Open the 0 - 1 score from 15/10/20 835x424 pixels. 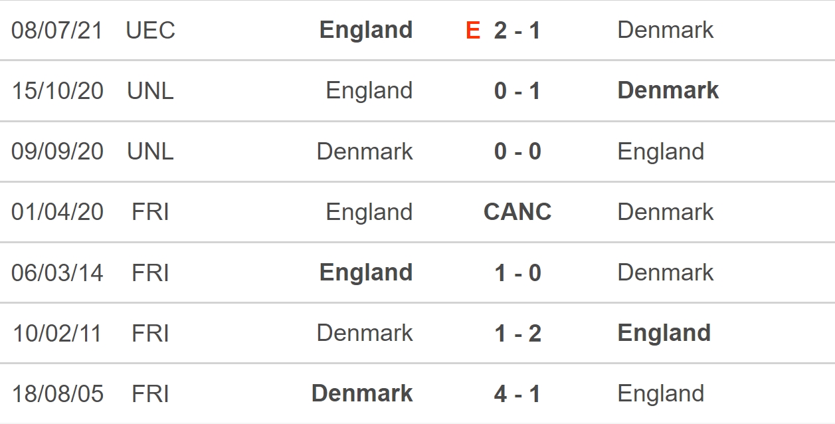pyautogui.click(x=517, y=91)
